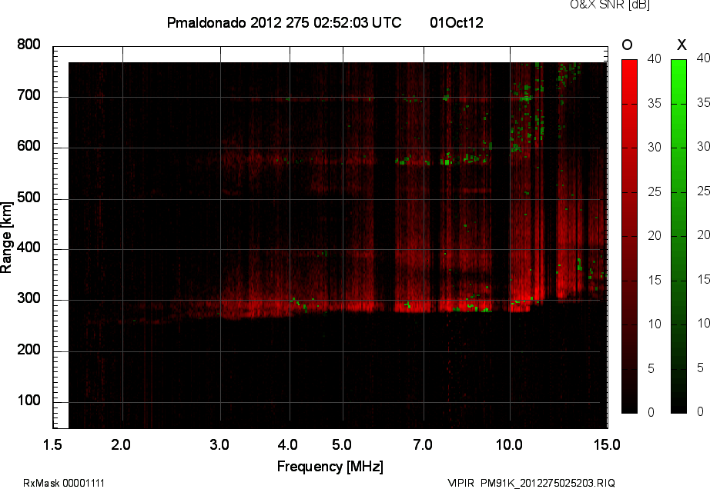
Task: Click the 200 range tick label
Action: pos(28,349)
